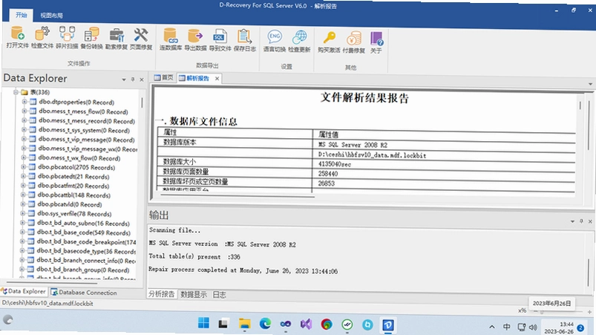Expand the dbo.pbcatcol(2705 Records) node
The image size is (596, 335).
pyautogui.click(x=24, y=166)
